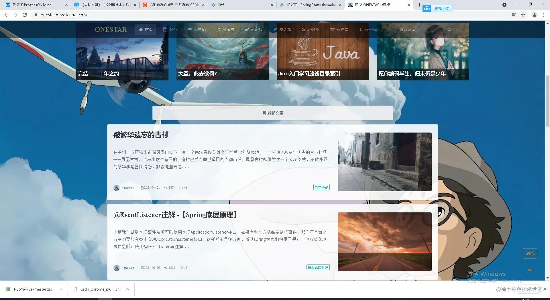Open the 愿你编码半生，归来仍是少年 card

(x=423, y=51)
